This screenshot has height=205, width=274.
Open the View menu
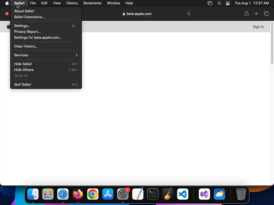click(57, 3)
